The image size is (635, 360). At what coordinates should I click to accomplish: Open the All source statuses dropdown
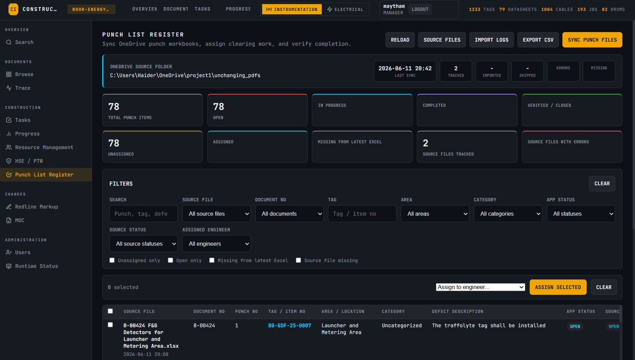[x=143, y=244]
